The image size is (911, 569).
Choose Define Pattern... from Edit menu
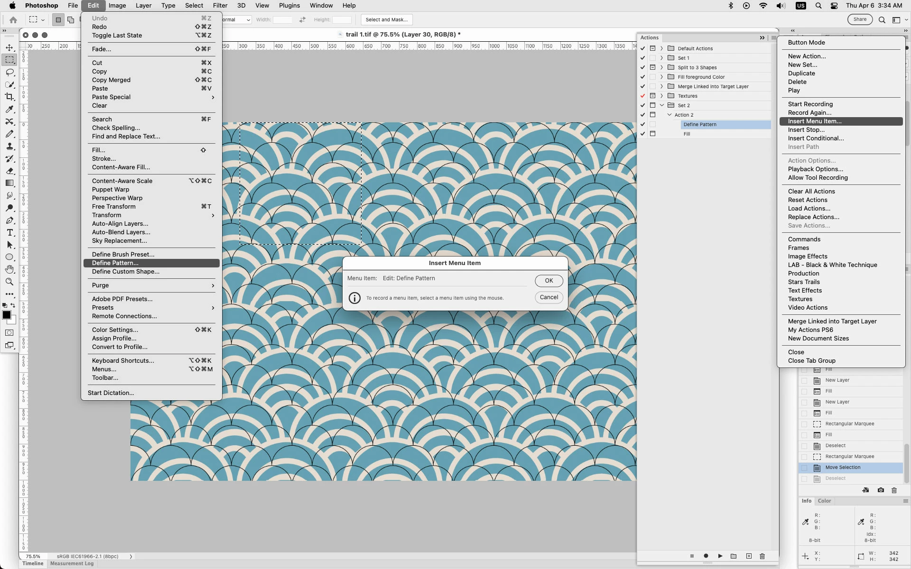115,263
